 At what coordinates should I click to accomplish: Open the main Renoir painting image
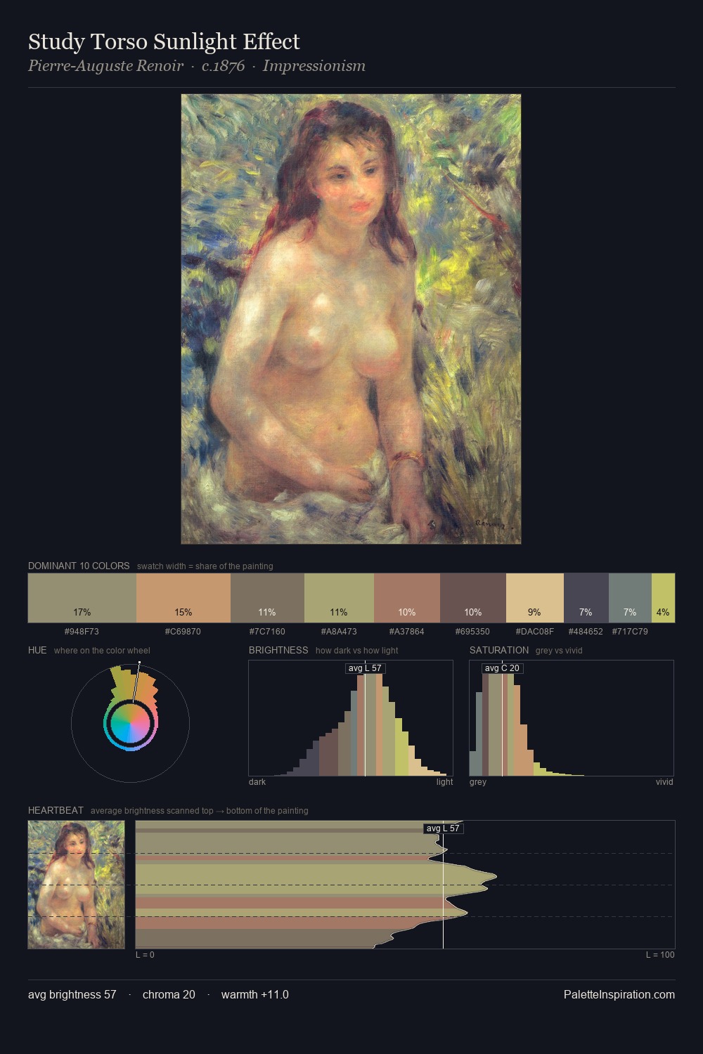coord(351,319)
